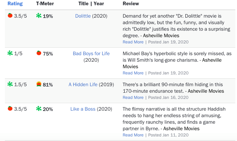Click the T-Meter column header

45,4
